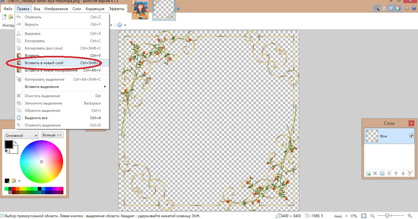Image resolution: width=418 pixels, height=219 pixels.
Task: Open the Коррекция menu
Action: (95, 9)
